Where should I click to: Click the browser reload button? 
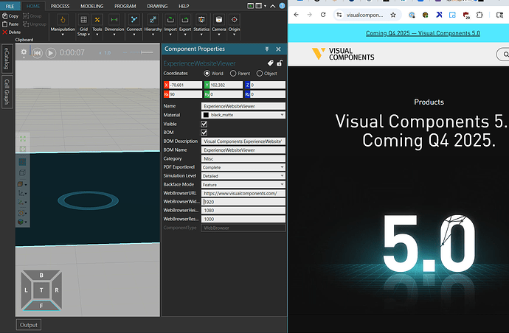323,15
